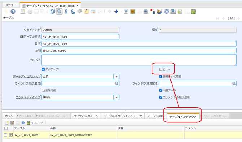Click the green bin toolbar icon
Viewport: 242px width, 142px height.
pos(193,12)
